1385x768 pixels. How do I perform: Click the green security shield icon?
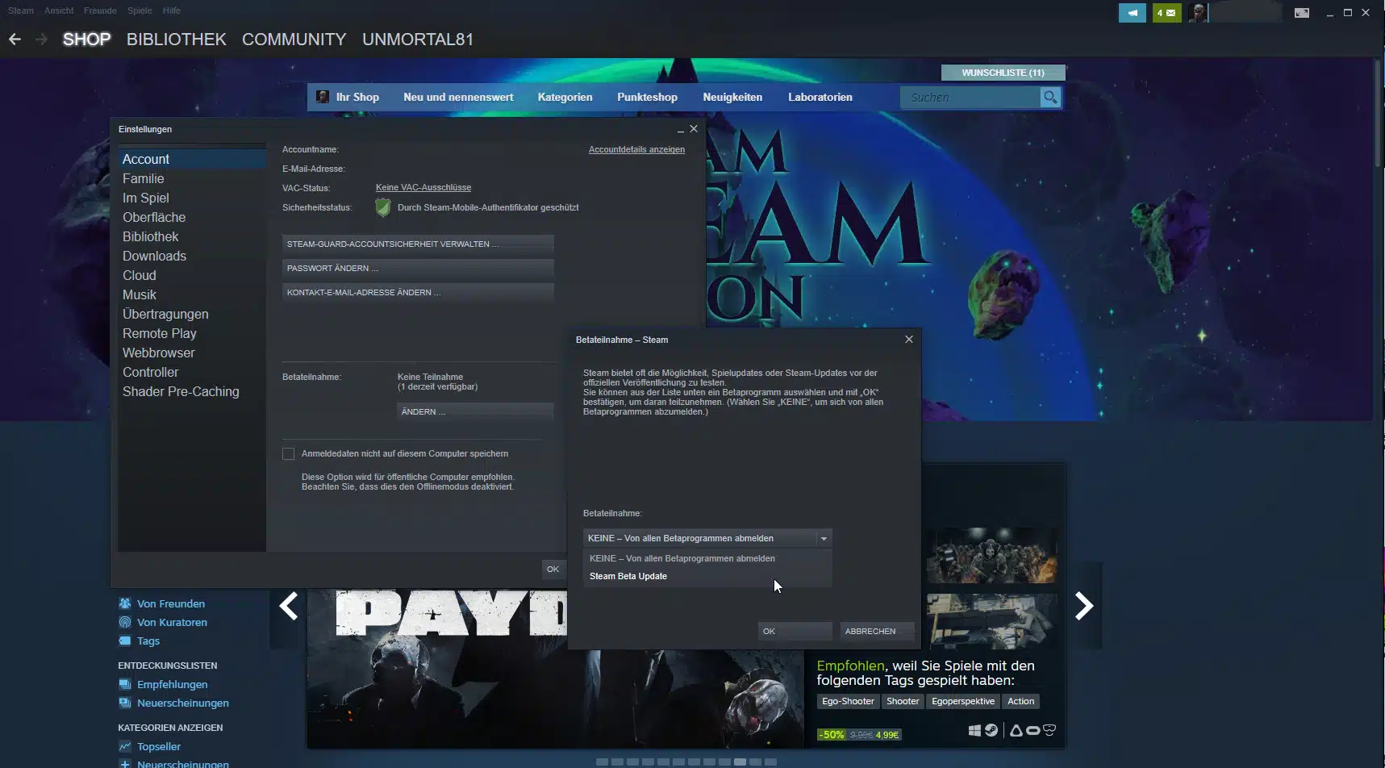(x=383, y=208)
